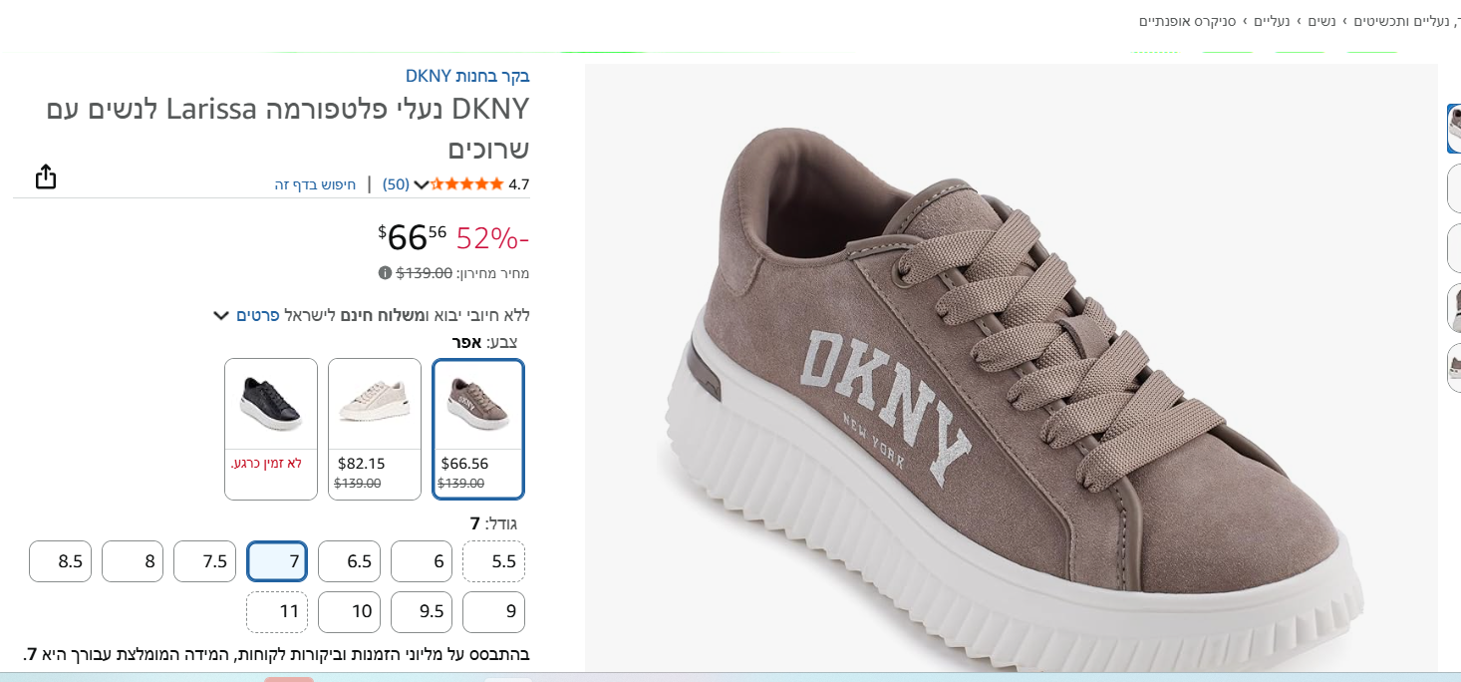
Task: Select size 7.5
Action: tap(205, 561)
